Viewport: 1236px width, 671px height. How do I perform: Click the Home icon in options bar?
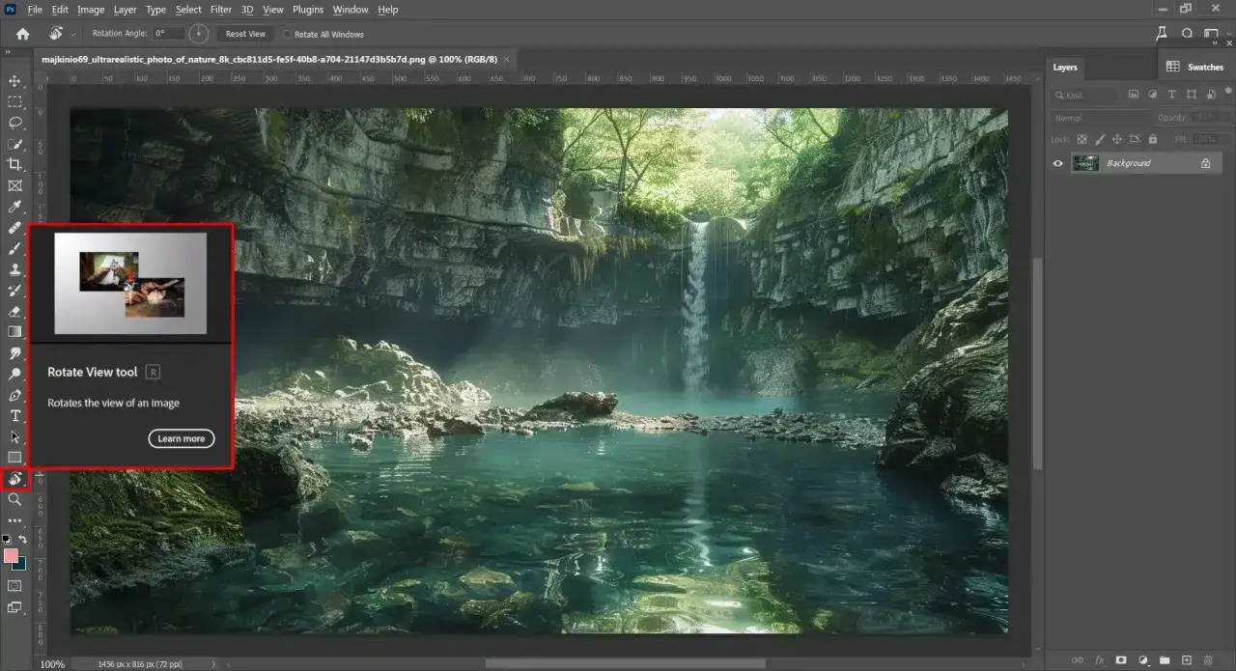[22, 34]
